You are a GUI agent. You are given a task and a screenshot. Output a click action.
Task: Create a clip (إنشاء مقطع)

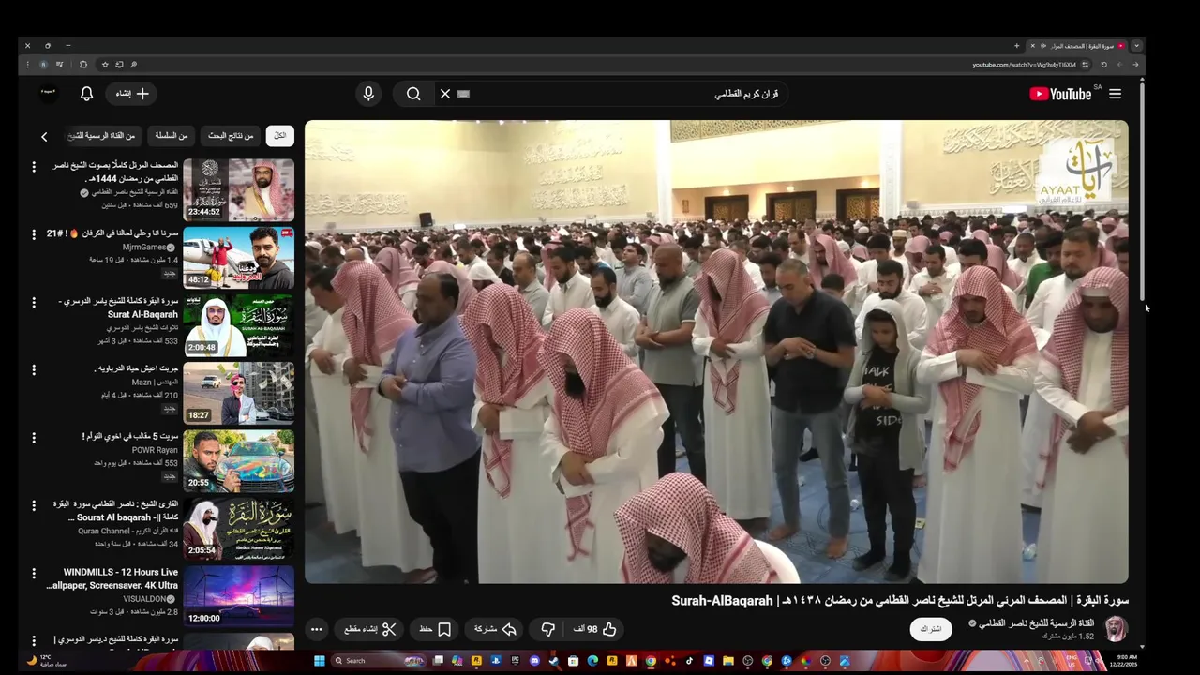click(370, 629)
